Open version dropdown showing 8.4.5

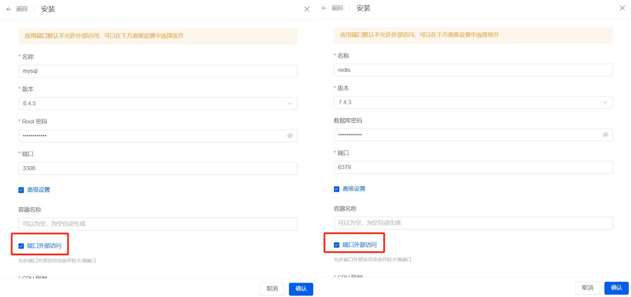click(158, 103)
